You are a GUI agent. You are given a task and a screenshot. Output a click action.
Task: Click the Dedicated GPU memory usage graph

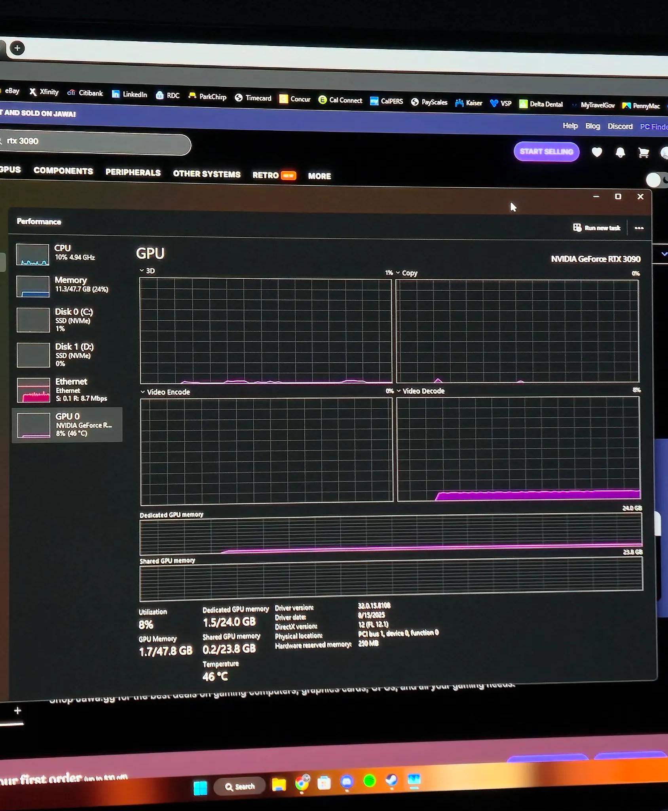click(391, 534)
